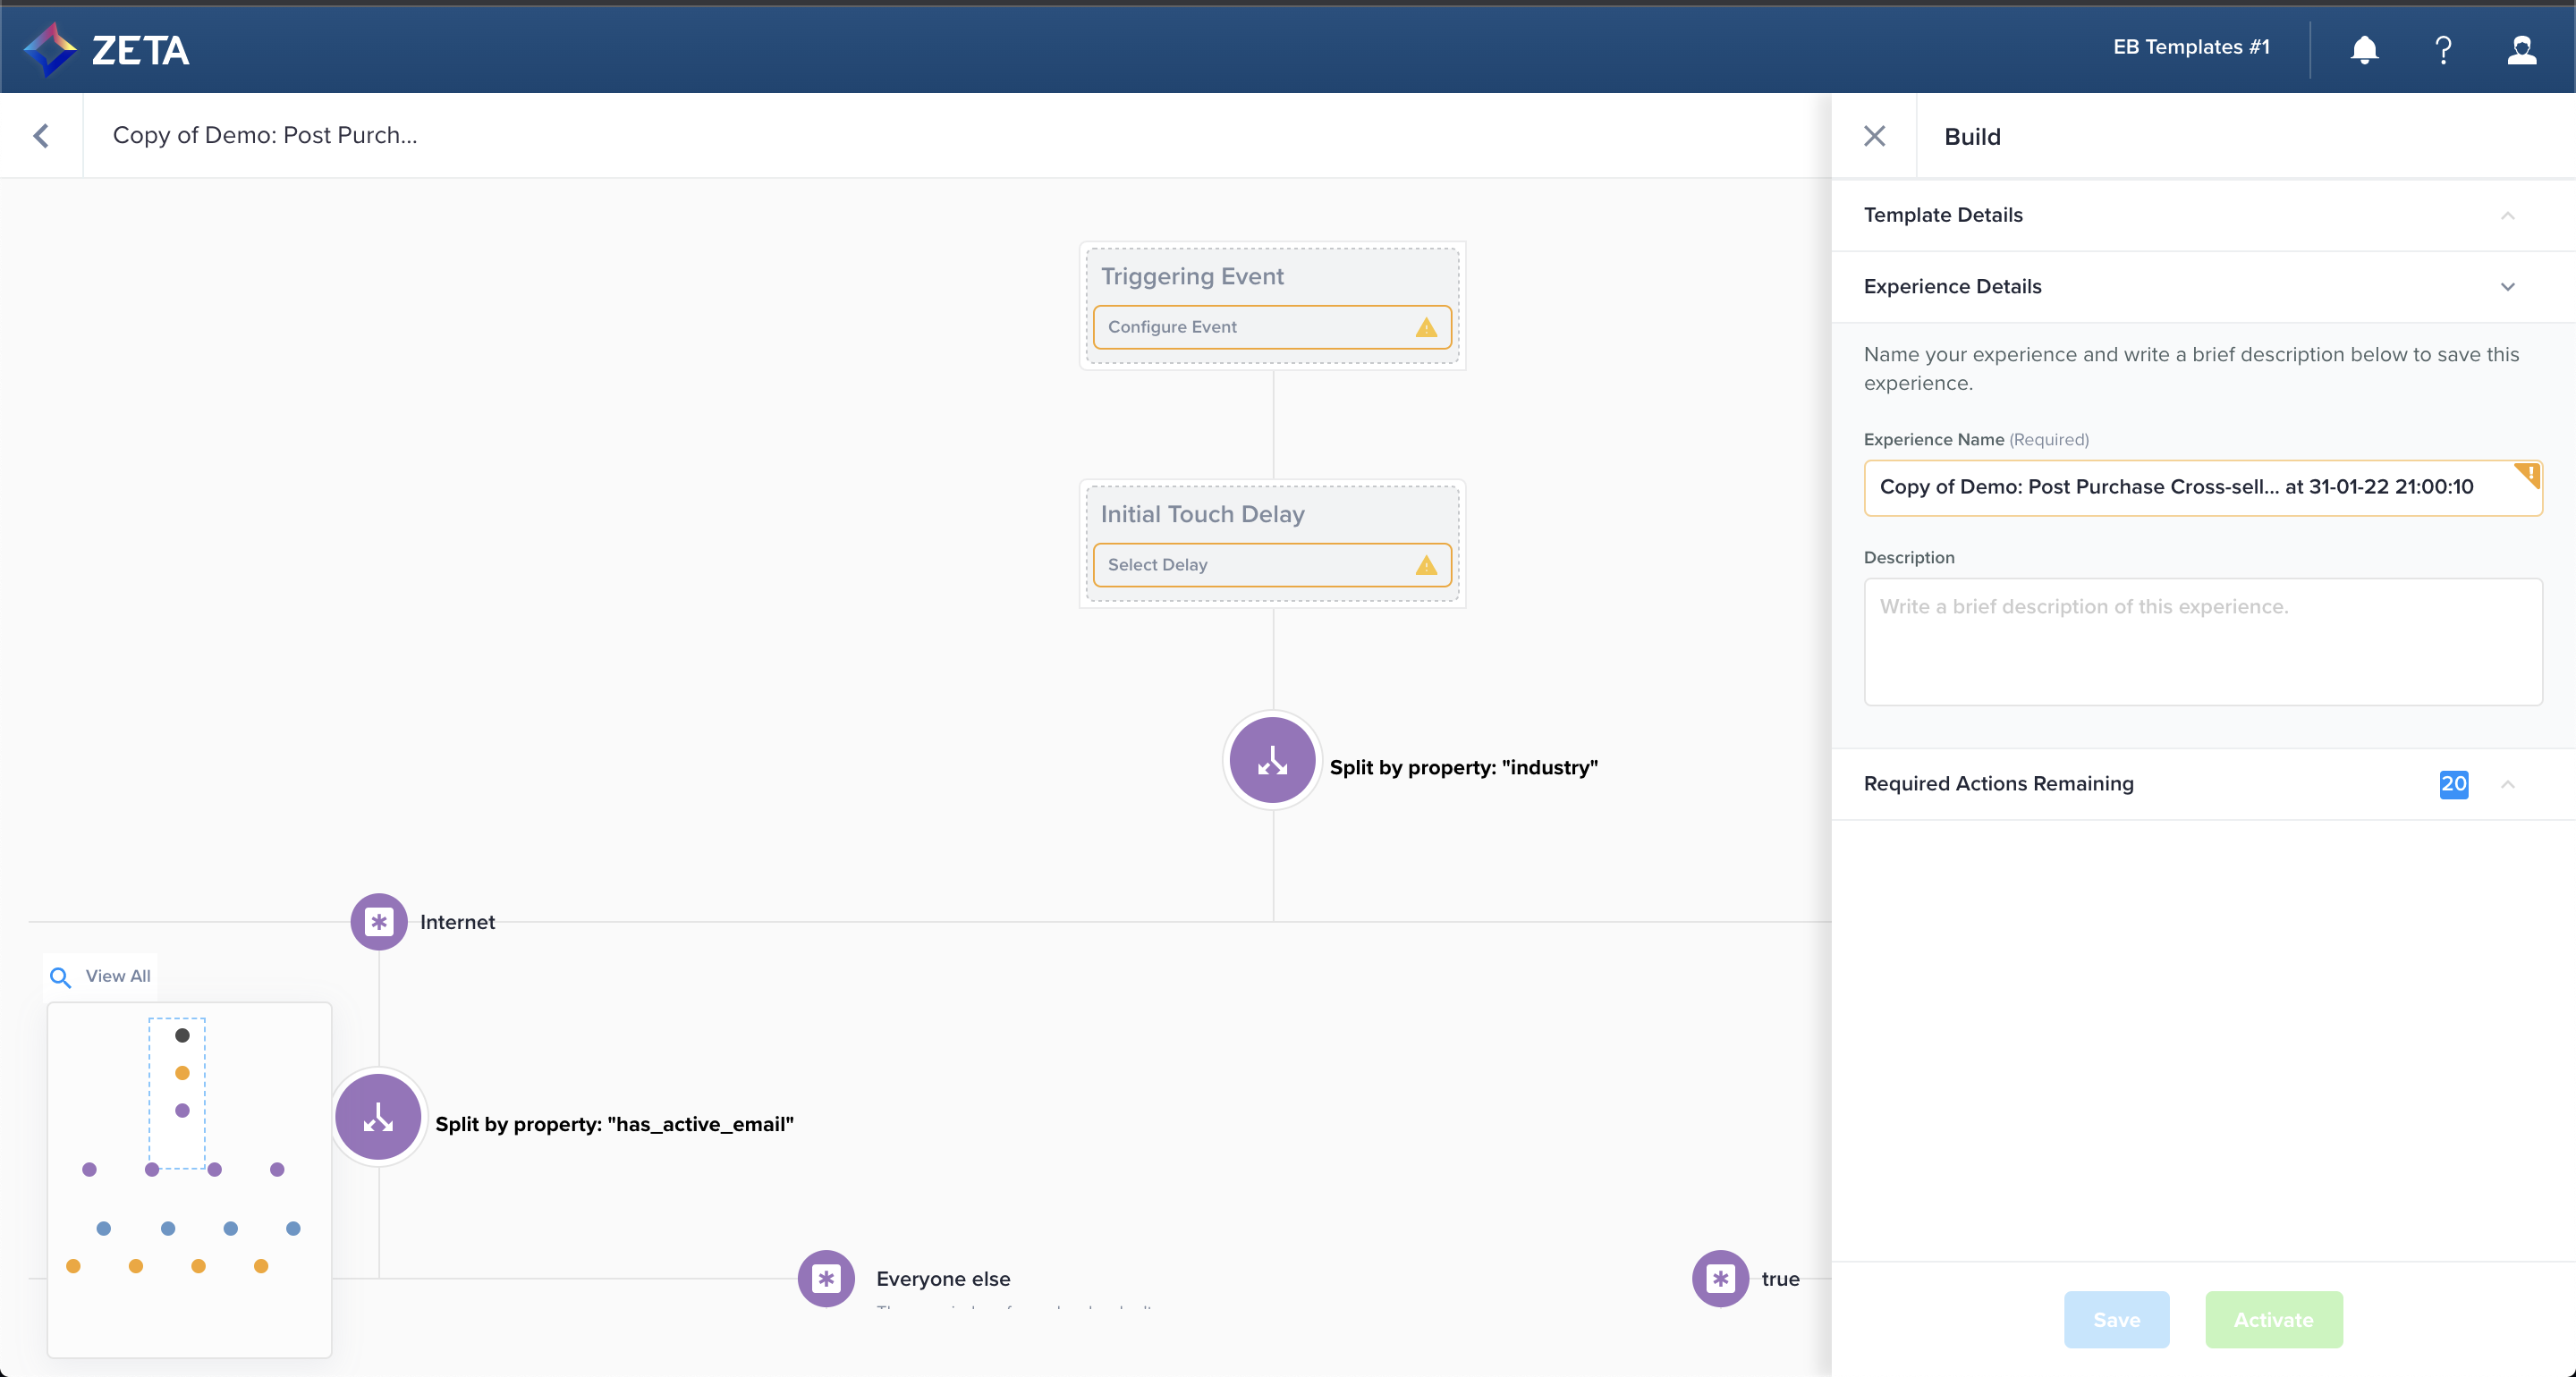Click the disabled Save button
Image resolution: width=2576 pixels, height=1377 pixels.
coord(2116,1319)
